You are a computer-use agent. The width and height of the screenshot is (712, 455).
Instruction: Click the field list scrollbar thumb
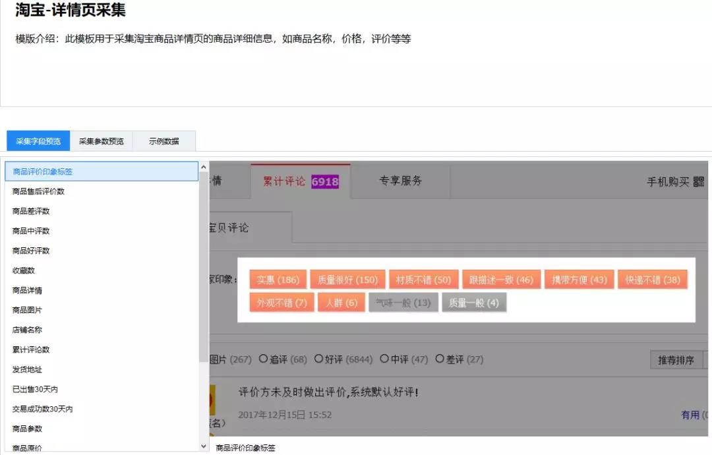(204, 267)
